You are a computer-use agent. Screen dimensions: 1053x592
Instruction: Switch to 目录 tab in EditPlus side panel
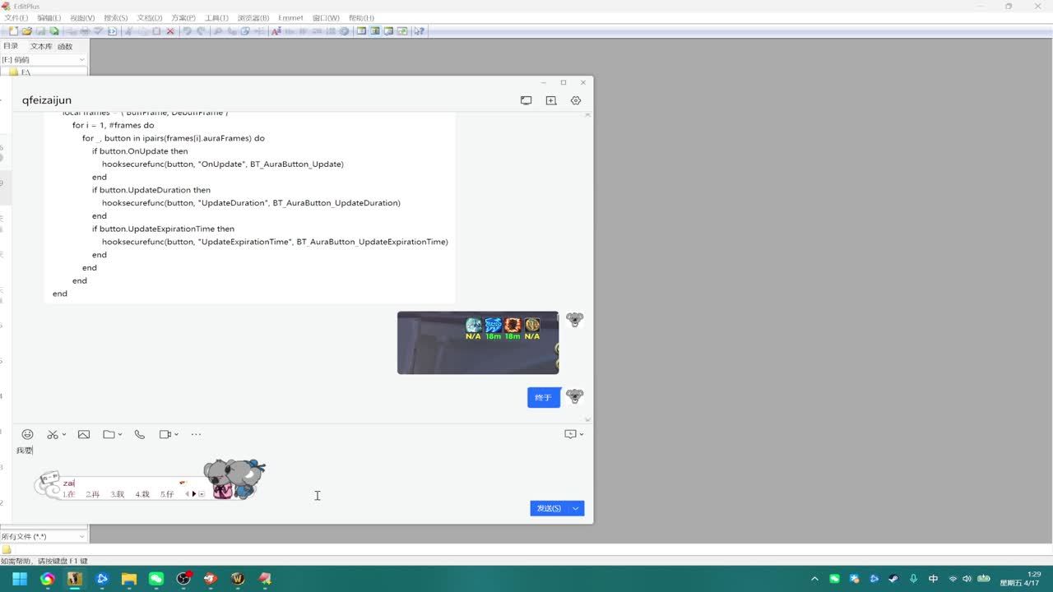[x=11, y=46]
